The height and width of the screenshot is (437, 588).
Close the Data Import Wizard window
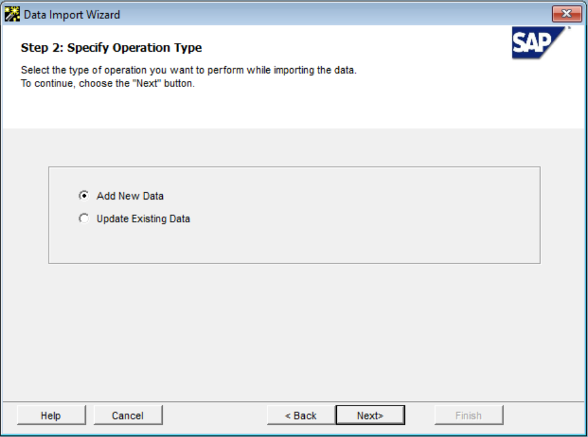[x=567, y=14]
